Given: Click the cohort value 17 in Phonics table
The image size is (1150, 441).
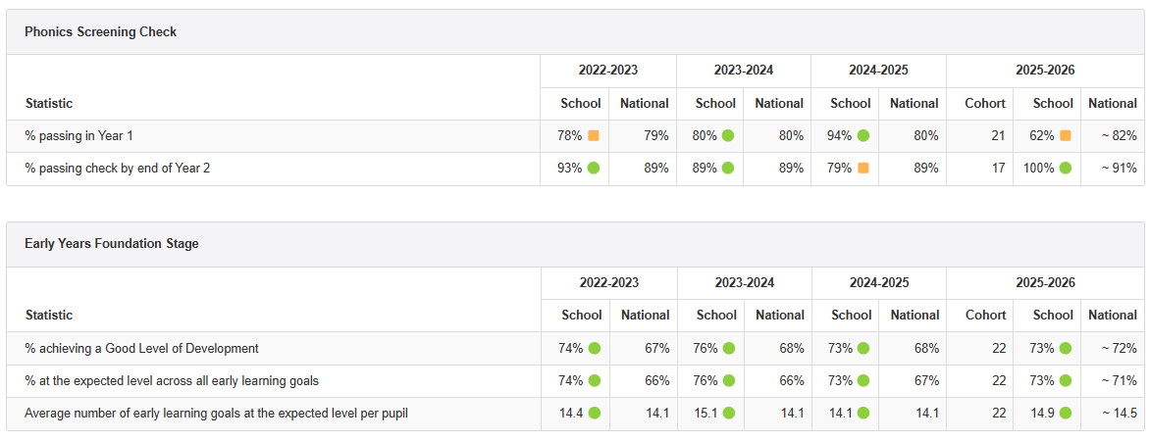Looking at the screenshot, I should point(999,168).
